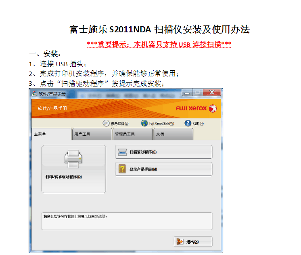The width and height of the screenshot is (301, 255).
Task: Click the question-mark book manual icon
Action: 122,169
